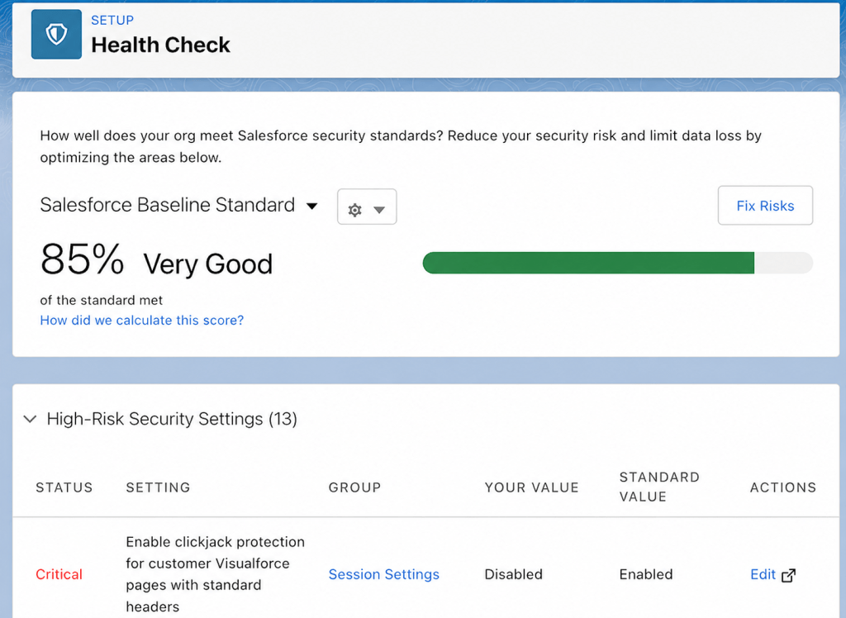Open the Session Settings group link
This screenshot has width=846, height=618.
point(383,574)
